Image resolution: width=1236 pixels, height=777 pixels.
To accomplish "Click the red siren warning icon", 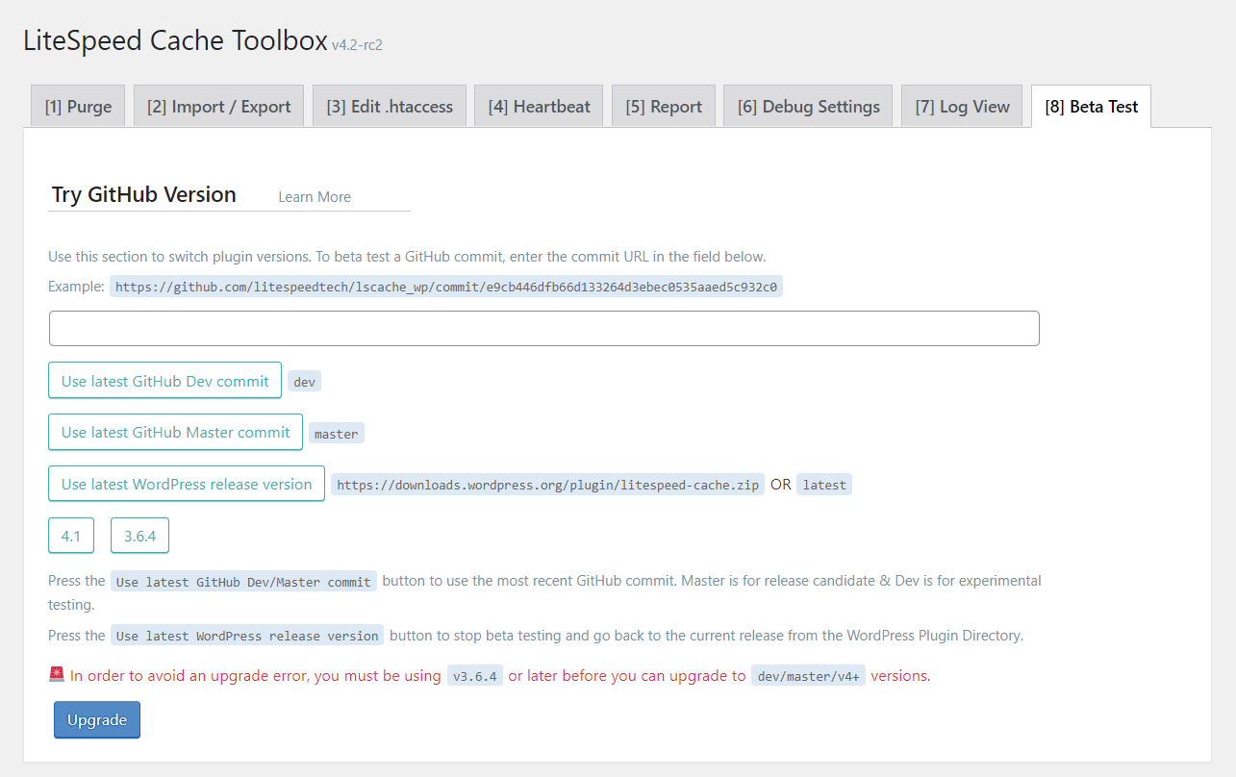I will (x=57, y=675).
